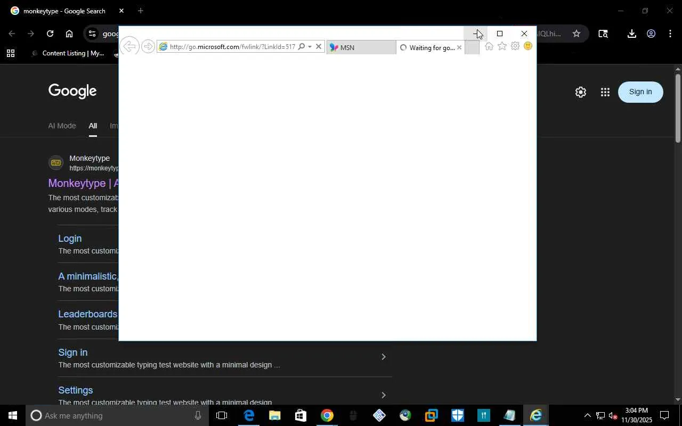The width and height of the screenshot is (682, 426).
Task: Click the 'Ask me anything' search box
Action: tap(117, 415)
